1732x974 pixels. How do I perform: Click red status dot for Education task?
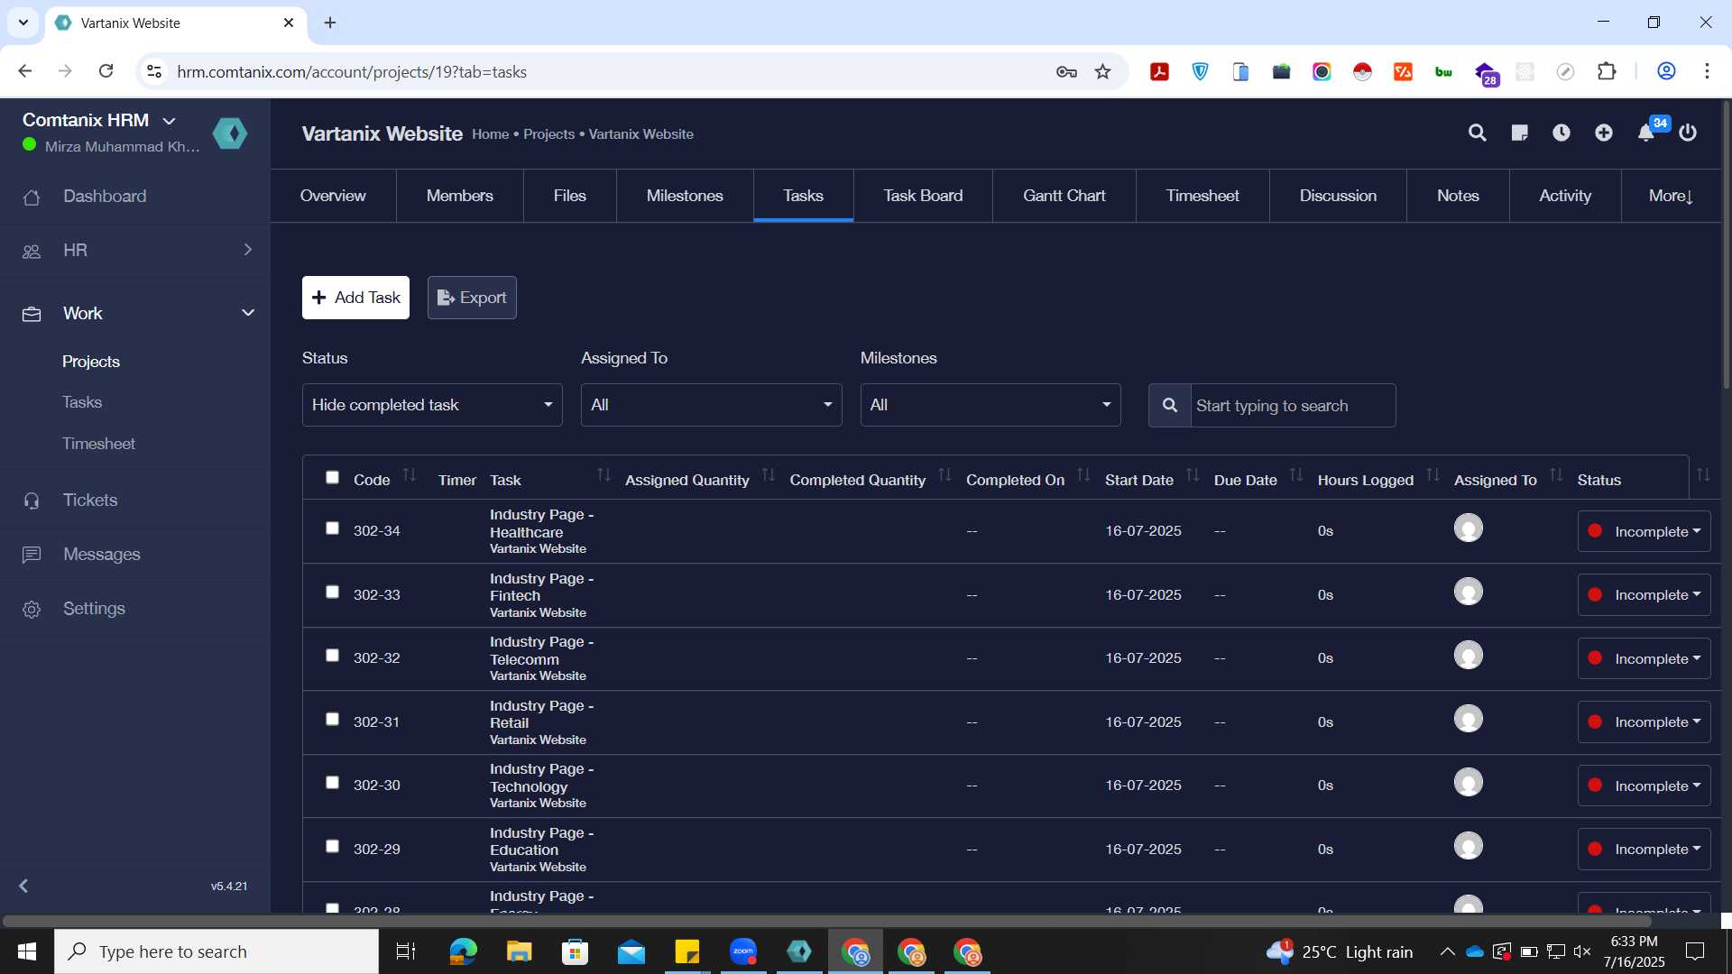tap(1595, 849)
